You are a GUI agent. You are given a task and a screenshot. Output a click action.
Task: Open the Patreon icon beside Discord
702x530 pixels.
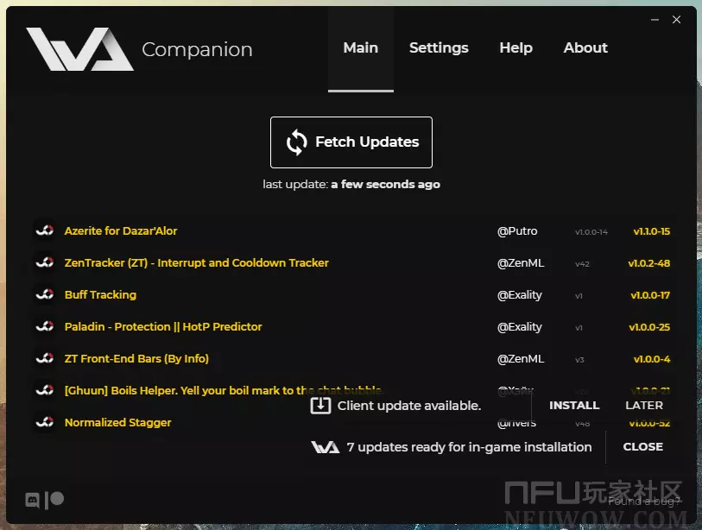55,499
